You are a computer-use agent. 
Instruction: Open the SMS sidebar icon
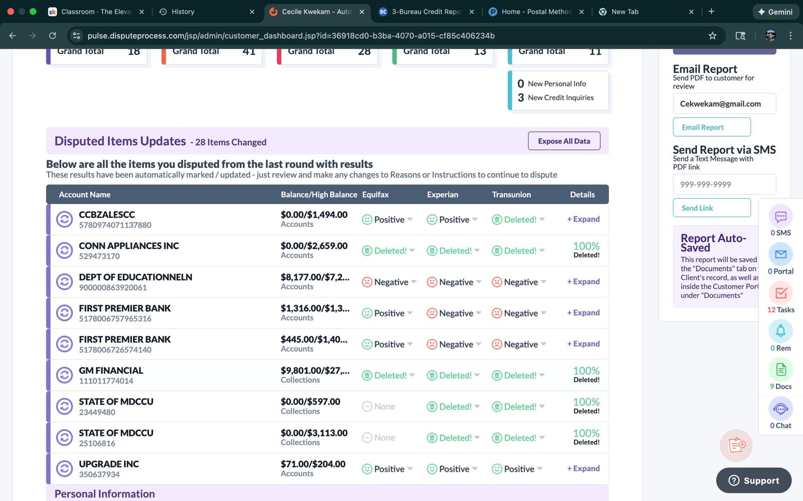pyautogui.click(x=780, y=217)
